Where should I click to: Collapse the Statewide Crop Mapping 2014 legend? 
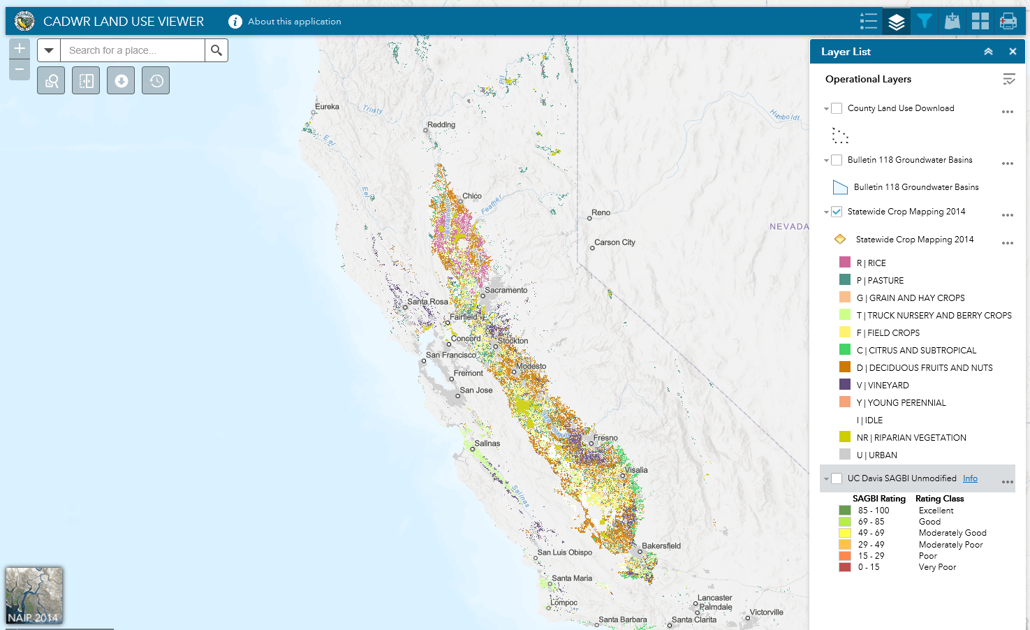pos(825,211)
